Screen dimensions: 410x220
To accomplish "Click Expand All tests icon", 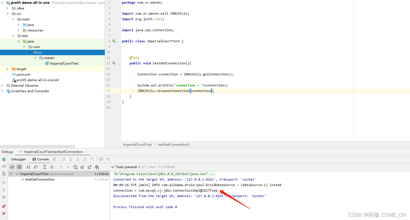I will pos(45,167).
